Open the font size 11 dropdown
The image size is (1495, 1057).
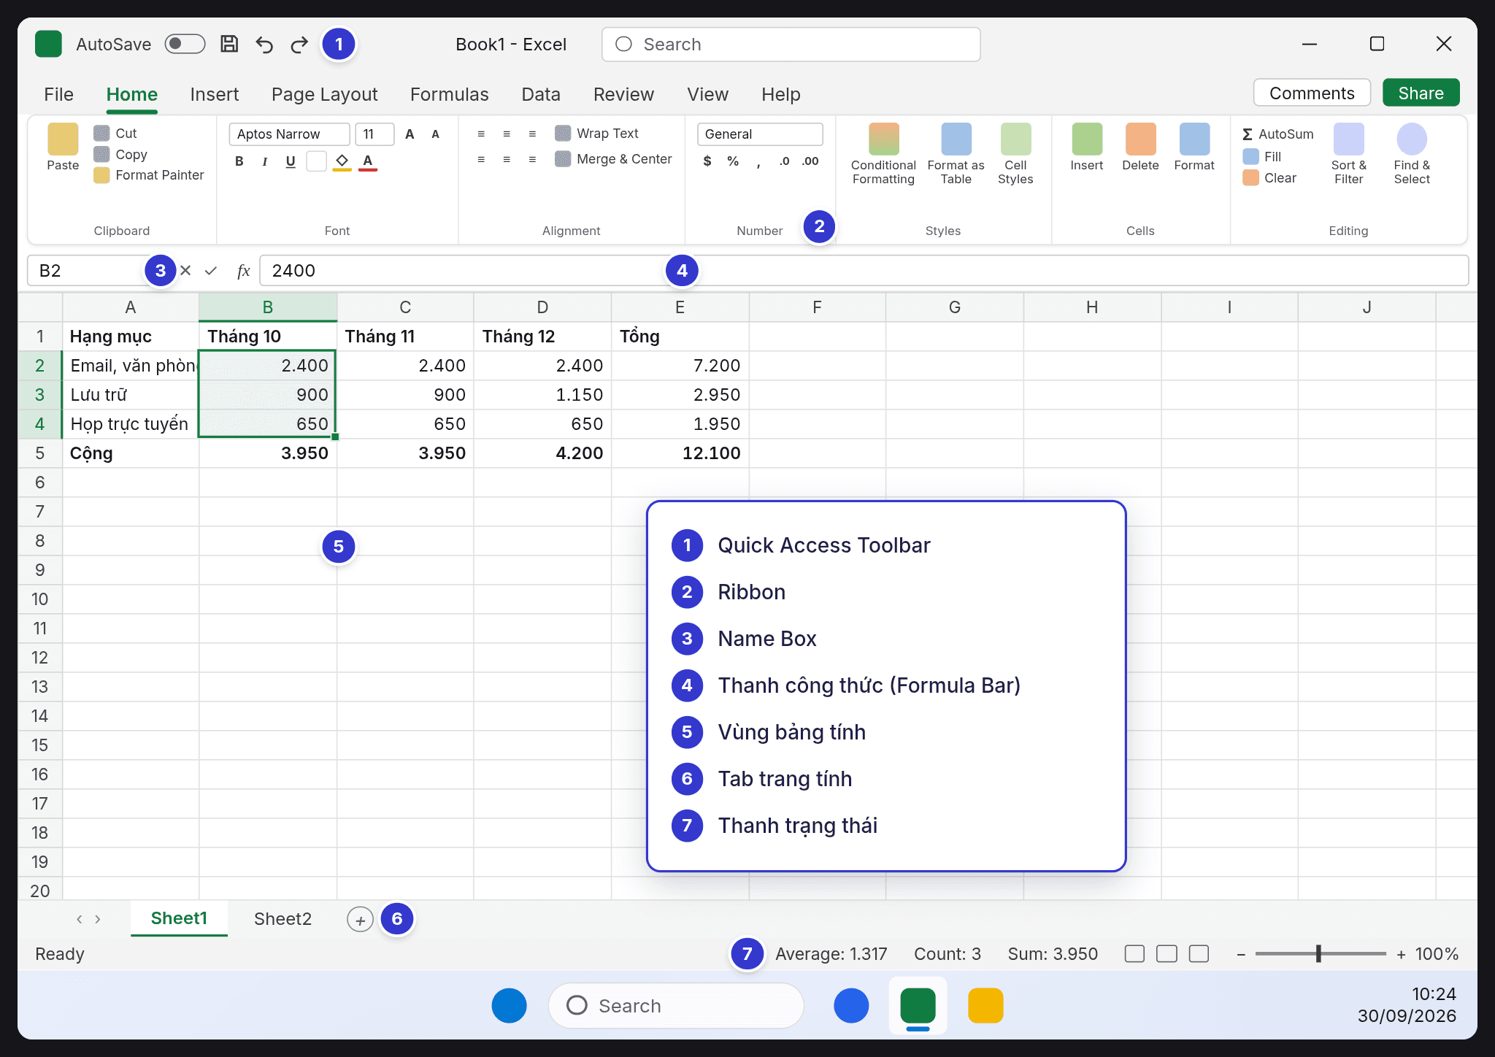tap(374, 134)
